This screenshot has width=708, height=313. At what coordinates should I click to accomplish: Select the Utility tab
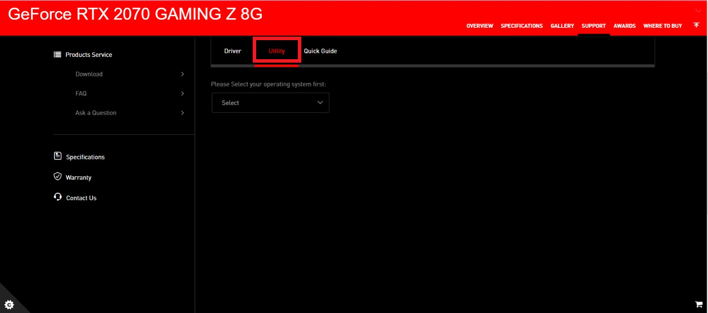pos(277,51)
